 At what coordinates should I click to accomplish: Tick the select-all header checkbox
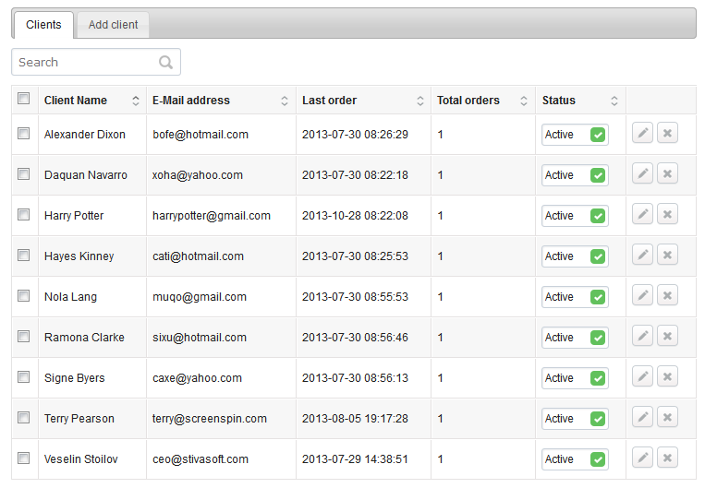pyautogui.click(x=23, y=99)
